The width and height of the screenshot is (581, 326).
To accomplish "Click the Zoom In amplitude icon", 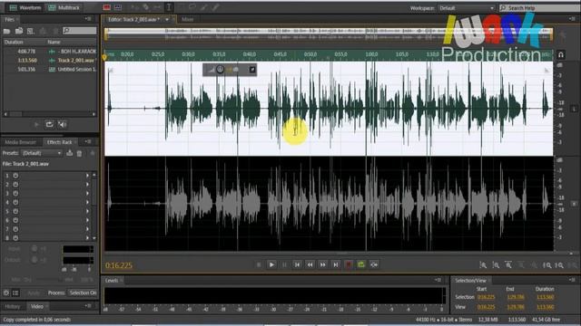I will pyautogui.click(x=483, y=265).
